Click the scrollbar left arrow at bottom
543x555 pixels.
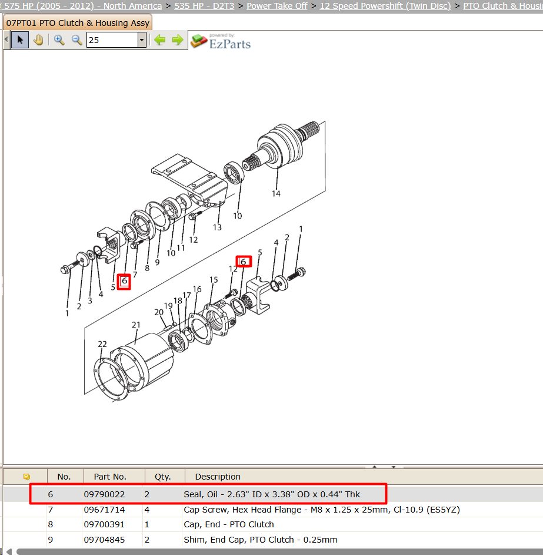click(x=8, y=552)
